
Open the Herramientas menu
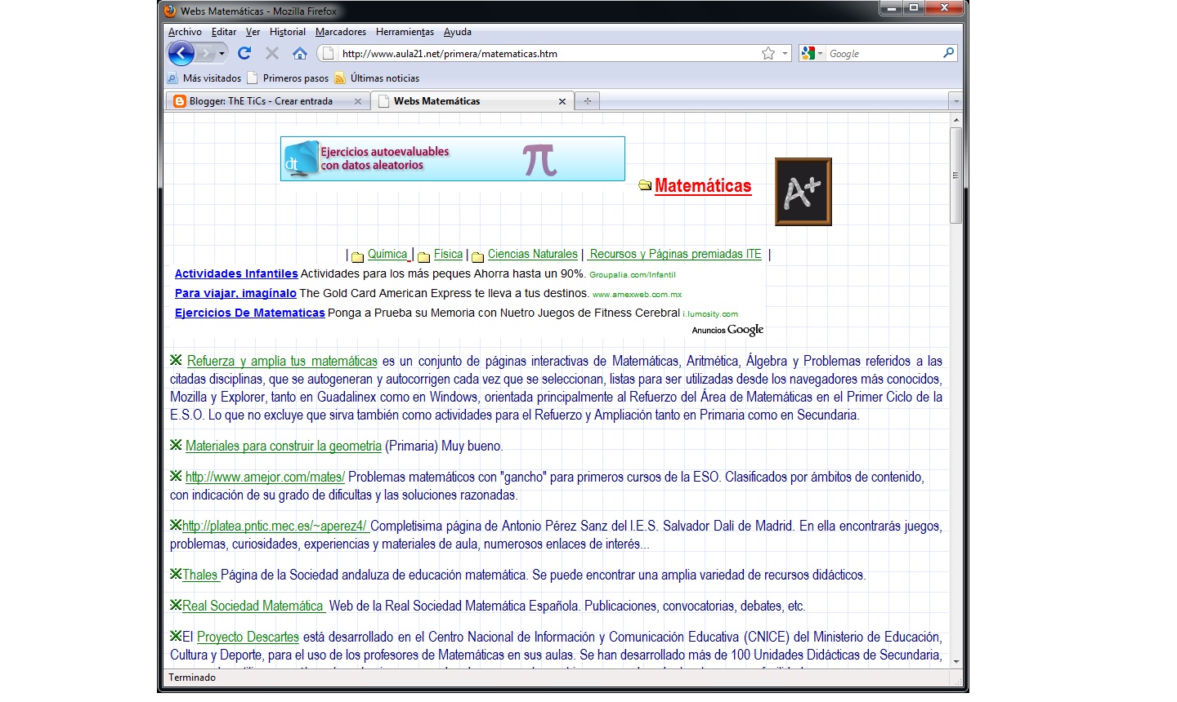[x=405, y=32]
